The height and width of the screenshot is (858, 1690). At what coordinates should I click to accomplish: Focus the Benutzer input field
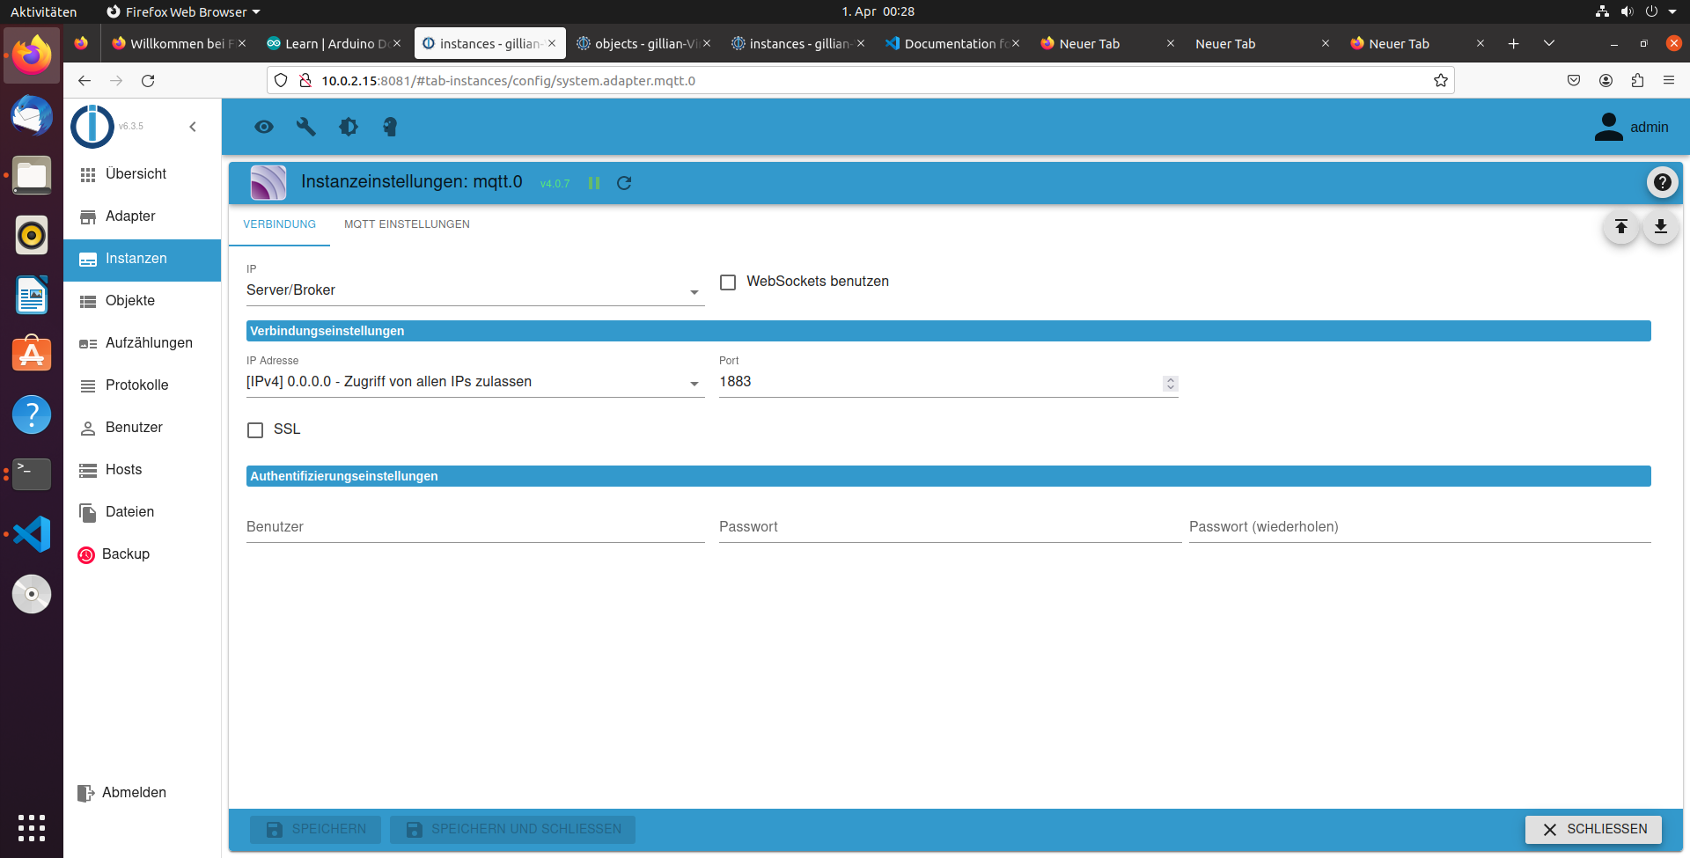click(x=475, y=527)
